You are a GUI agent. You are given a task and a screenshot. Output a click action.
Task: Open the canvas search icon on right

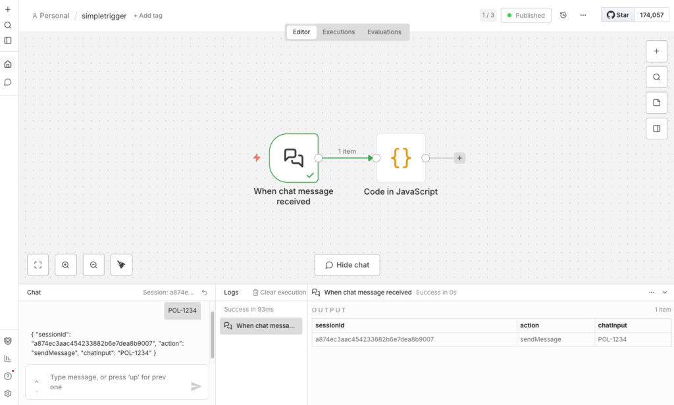pyautogui.click(x=656, y=77)
